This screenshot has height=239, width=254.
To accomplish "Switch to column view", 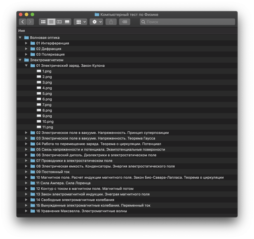I will click(59, 22).
